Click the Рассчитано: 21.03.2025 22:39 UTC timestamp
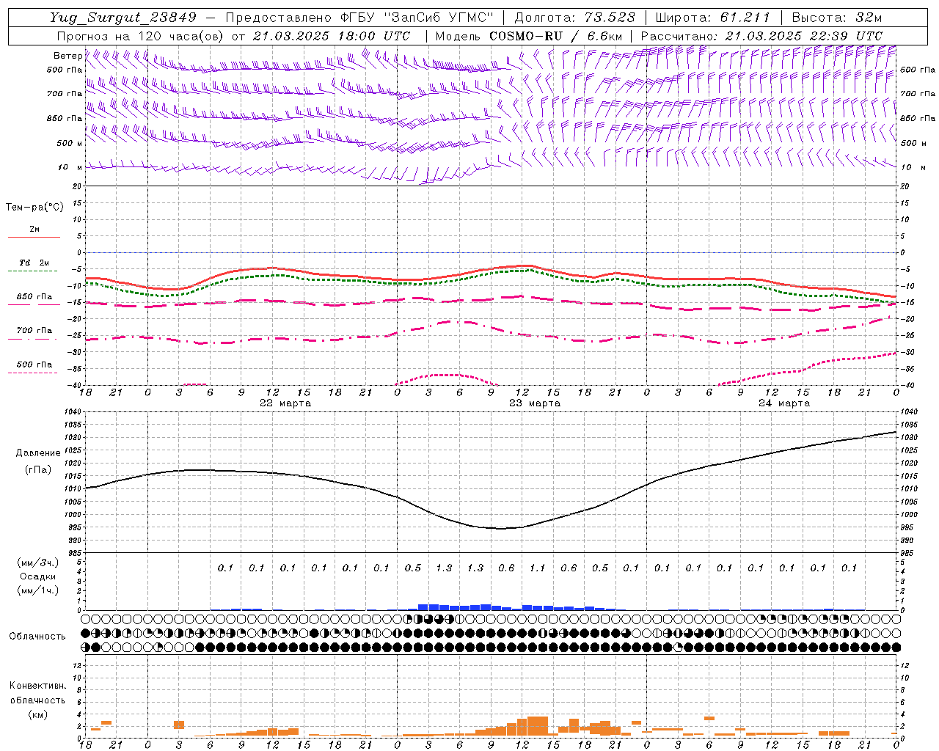The width and height of the screenshot is (939, 751). coord(761,36)
